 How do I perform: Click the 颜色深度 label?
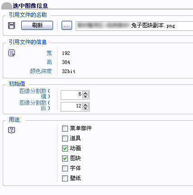coord(41,71)
